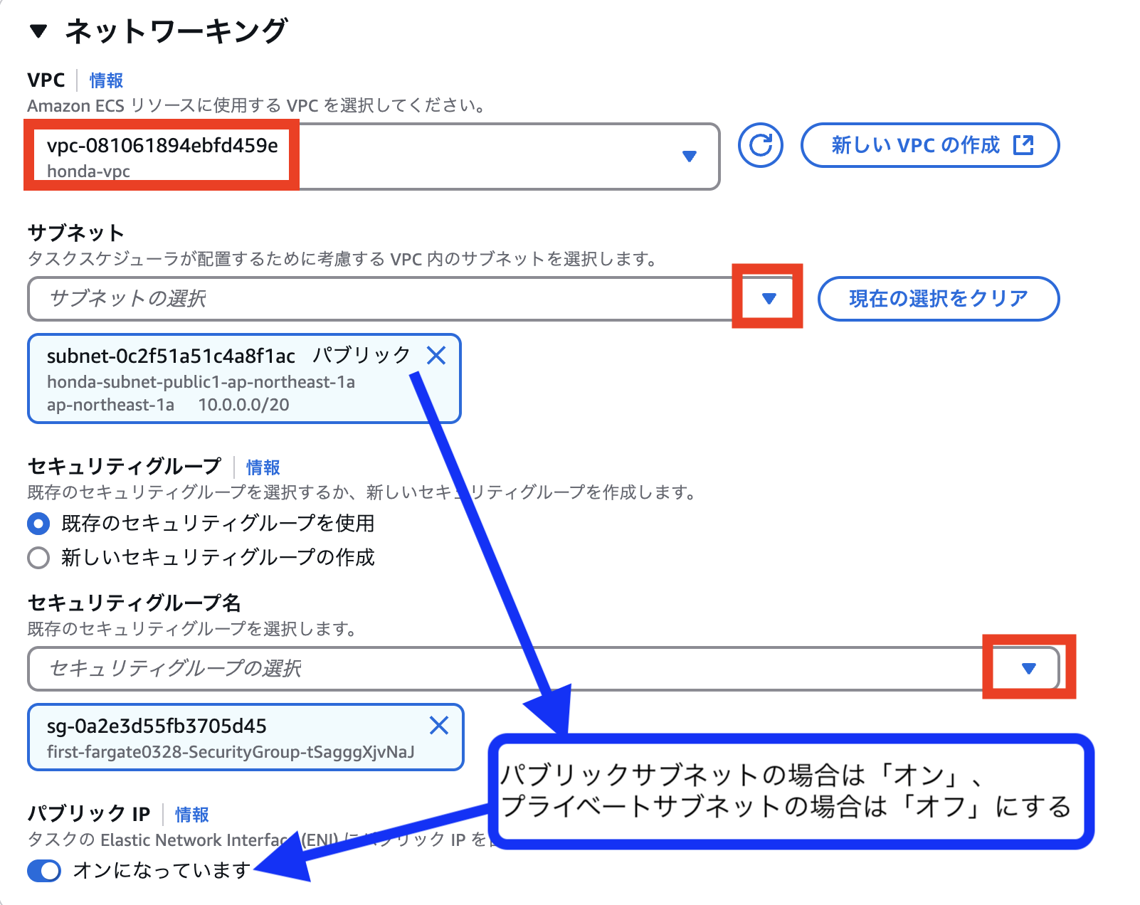Select 既存のセキュリティグループを使用 radio button
Image resolution: width=1140 pixels, height=905 pixels.
[38, 524]
